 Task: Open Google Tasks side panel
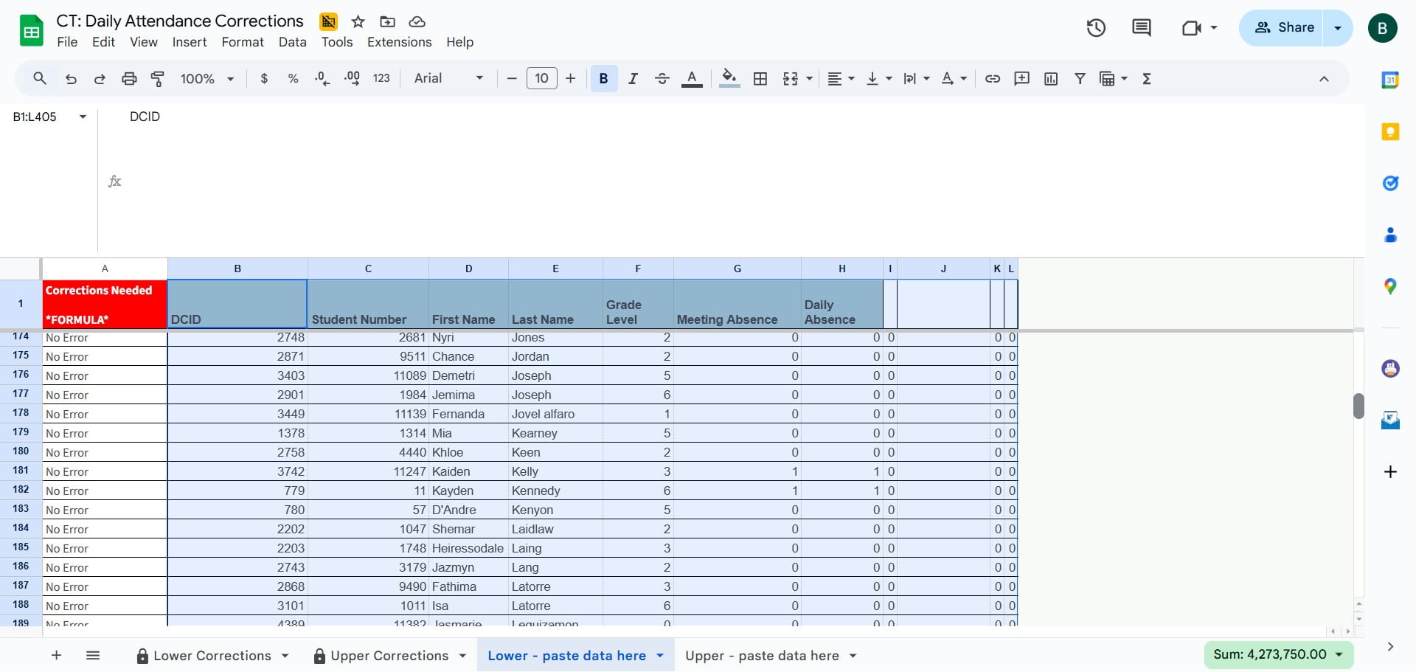(1390, 183)
